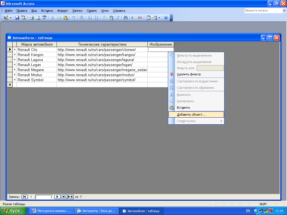Open the Формат menu
The height and width of the screenshot is (215, 287).
[63, 11]
